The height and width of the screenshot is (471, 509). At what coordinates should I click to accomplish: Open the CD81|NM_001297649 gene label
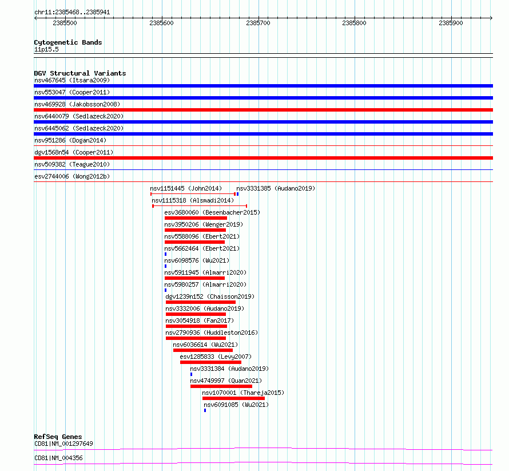coord(63,444)
